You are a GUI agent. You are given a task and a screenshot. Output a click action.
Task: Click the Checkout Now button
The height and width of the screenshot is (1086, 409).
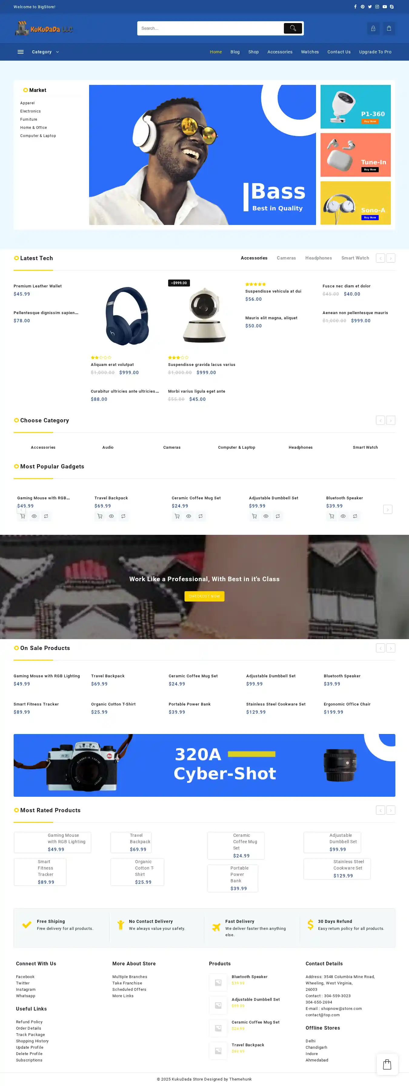click(204, 596)
